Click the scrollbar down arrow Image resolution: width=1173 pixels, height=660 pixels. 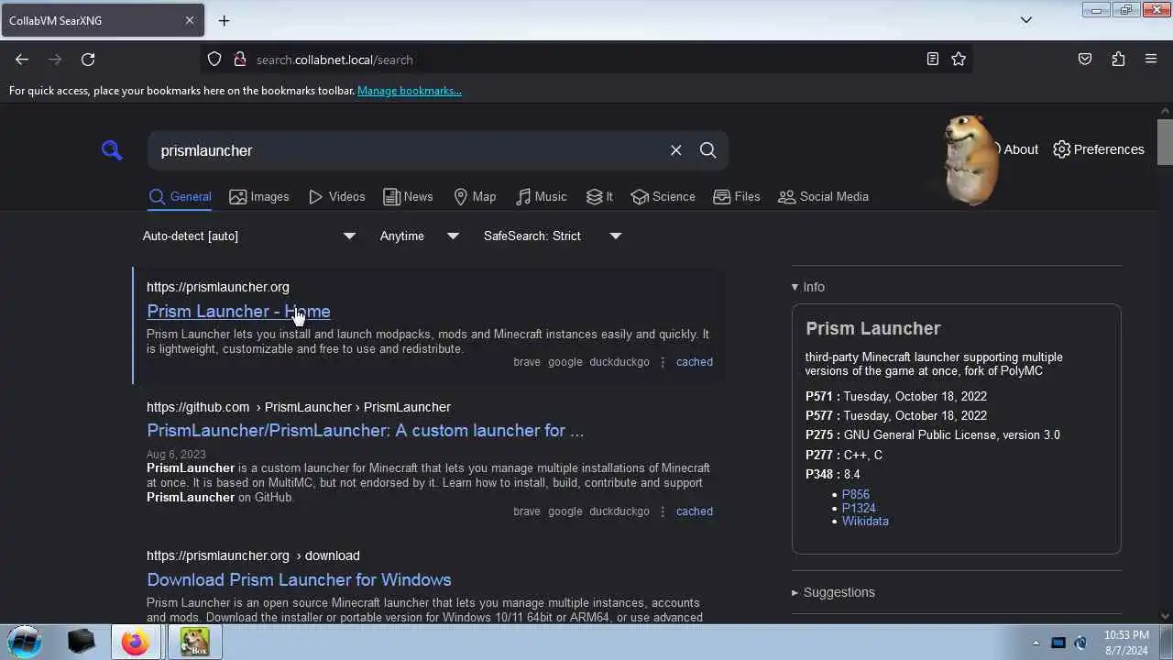tap(1165, 616)
